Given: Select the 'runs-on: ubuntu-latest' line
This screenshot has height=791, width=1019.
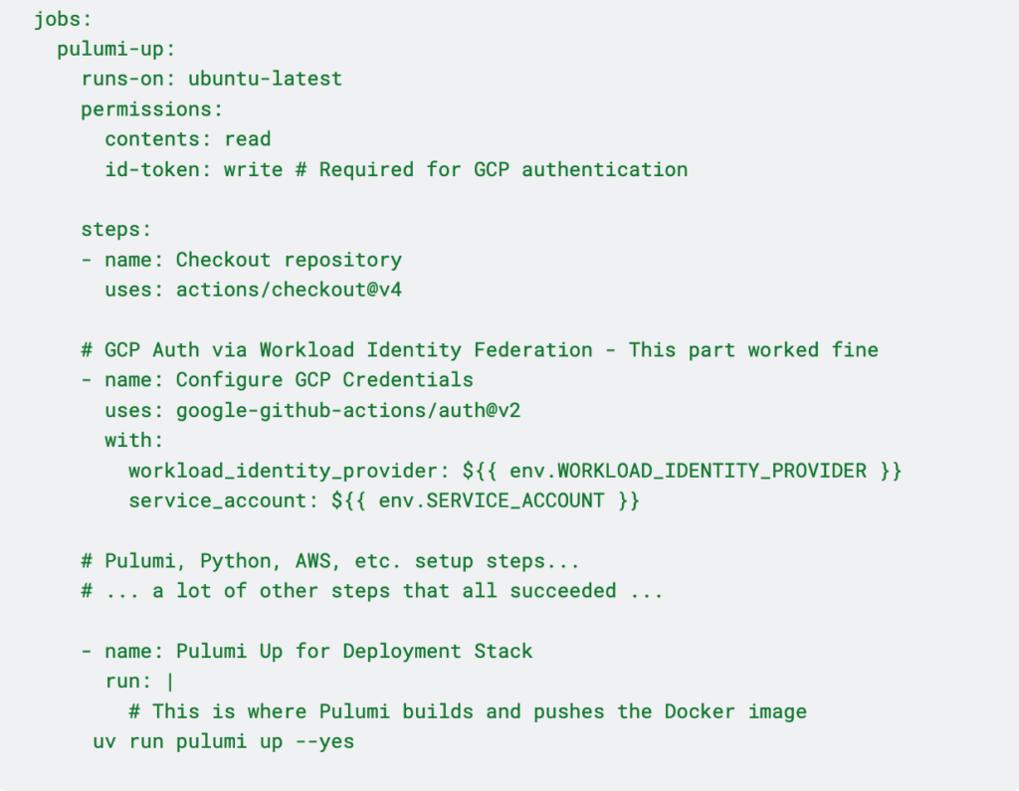Looking at the screenshot, I should click(x=211, y=79).
